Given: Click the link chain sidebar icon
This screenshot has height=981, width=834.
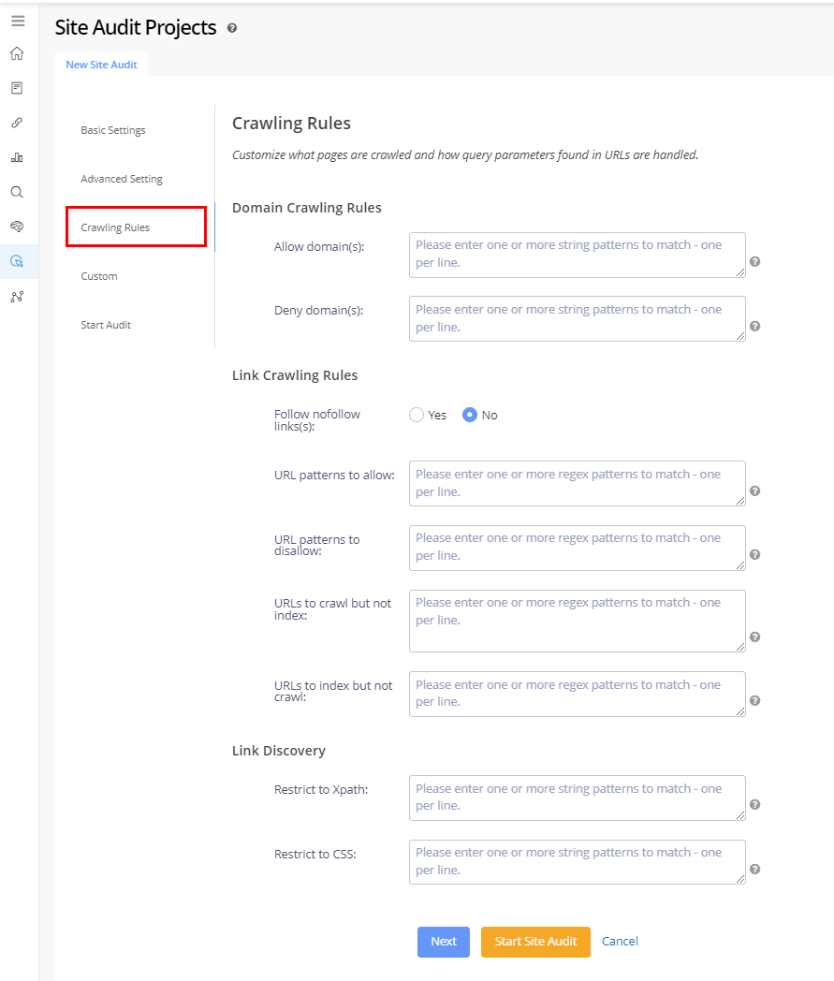Looking at the screenshot, I should 17,123.
